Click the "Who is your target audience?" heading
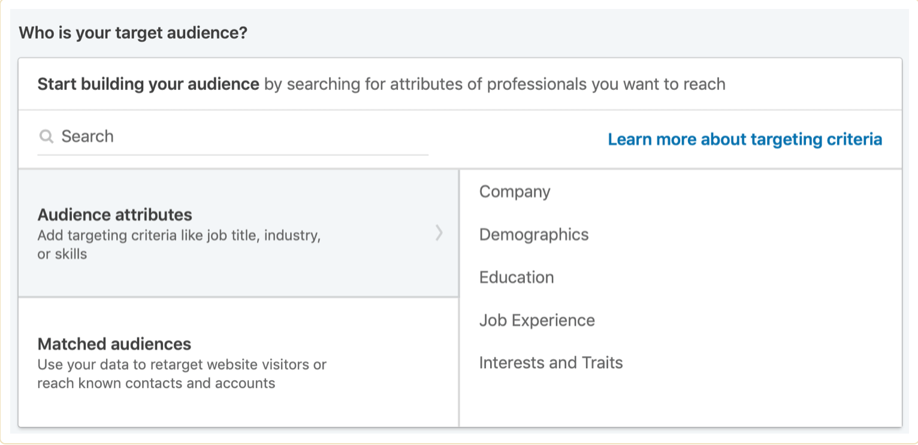The image size is (918, 445). 133,32
